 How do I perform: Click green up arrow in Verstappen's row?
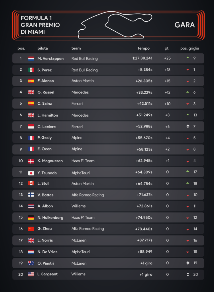pos(188,58)
